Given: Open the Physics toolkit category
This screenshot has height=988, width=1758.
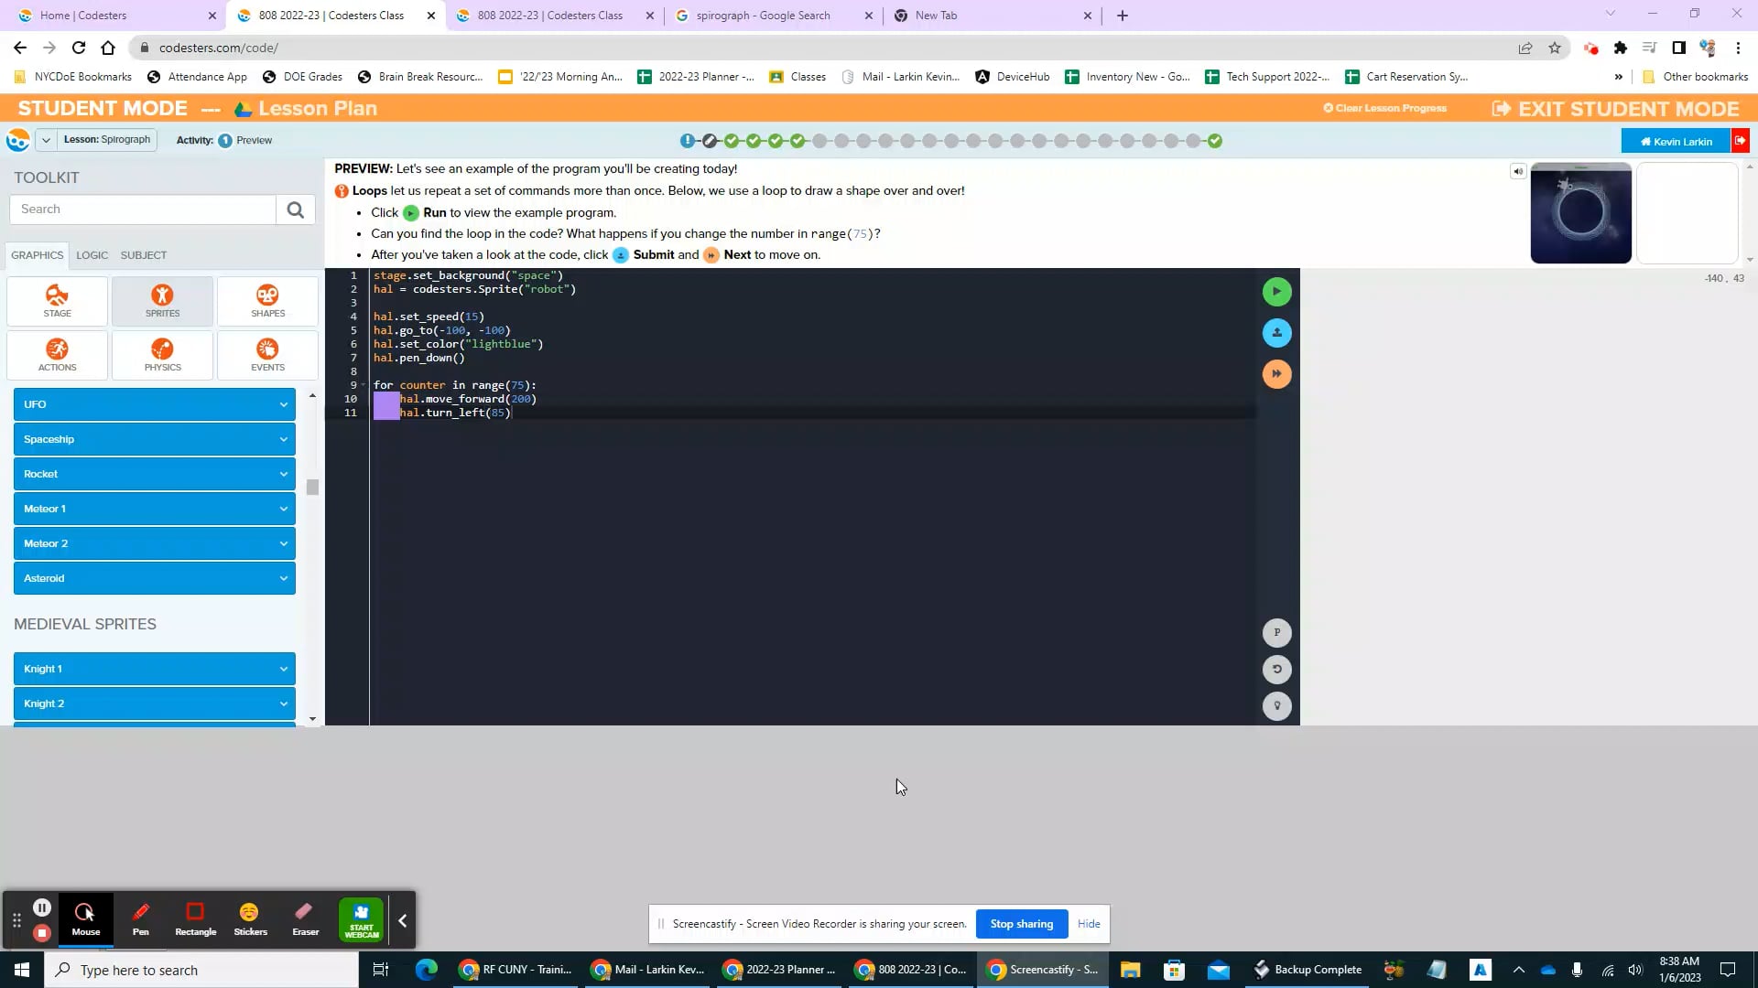Looking at the screenshot, I should [x=162, y=355].
